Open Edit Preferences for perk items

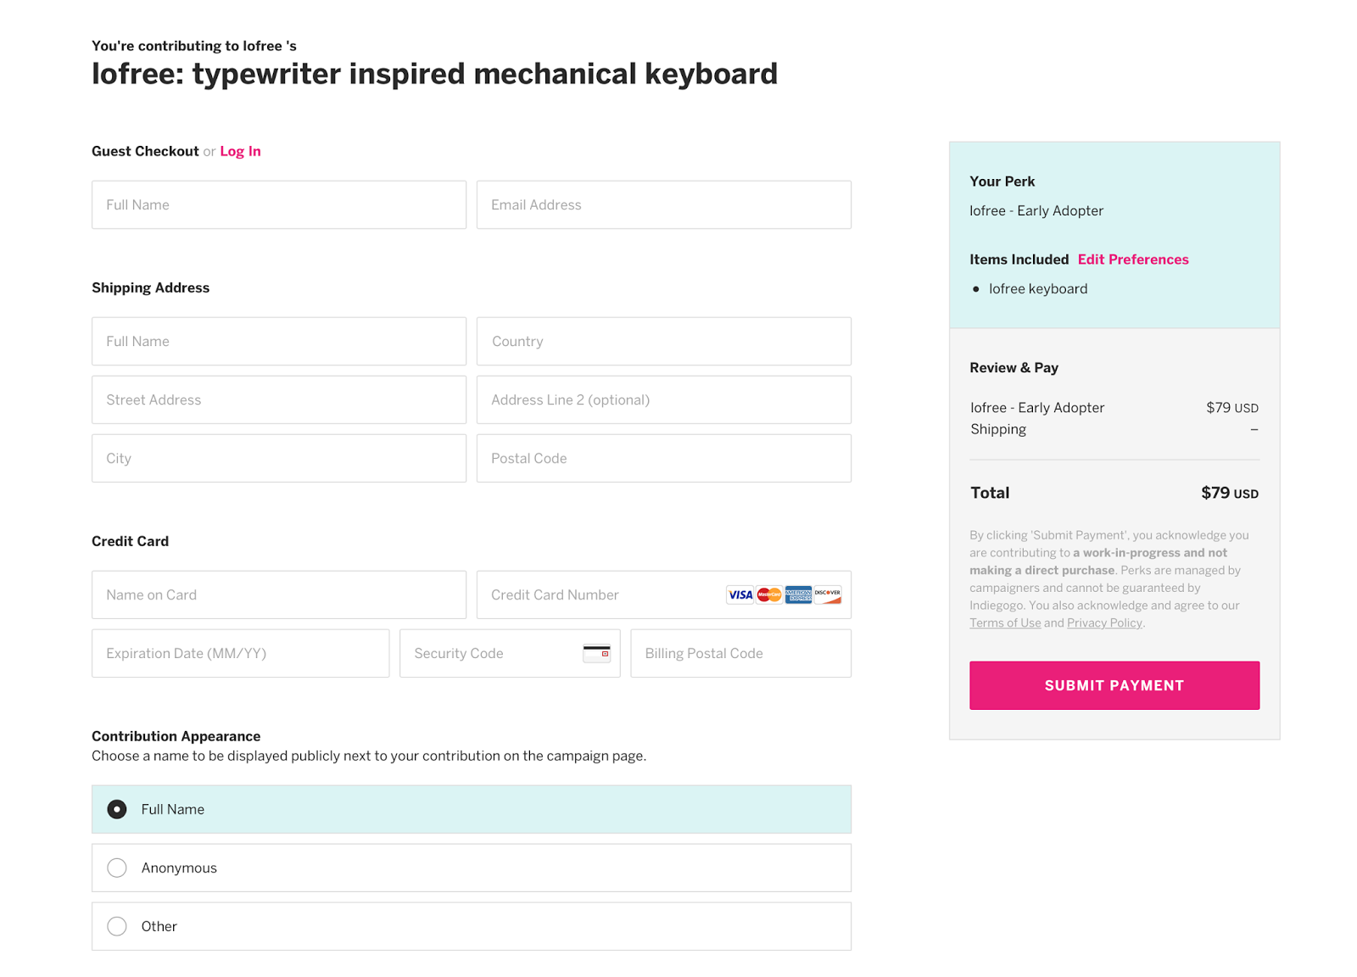click(x=1133, y=260)
